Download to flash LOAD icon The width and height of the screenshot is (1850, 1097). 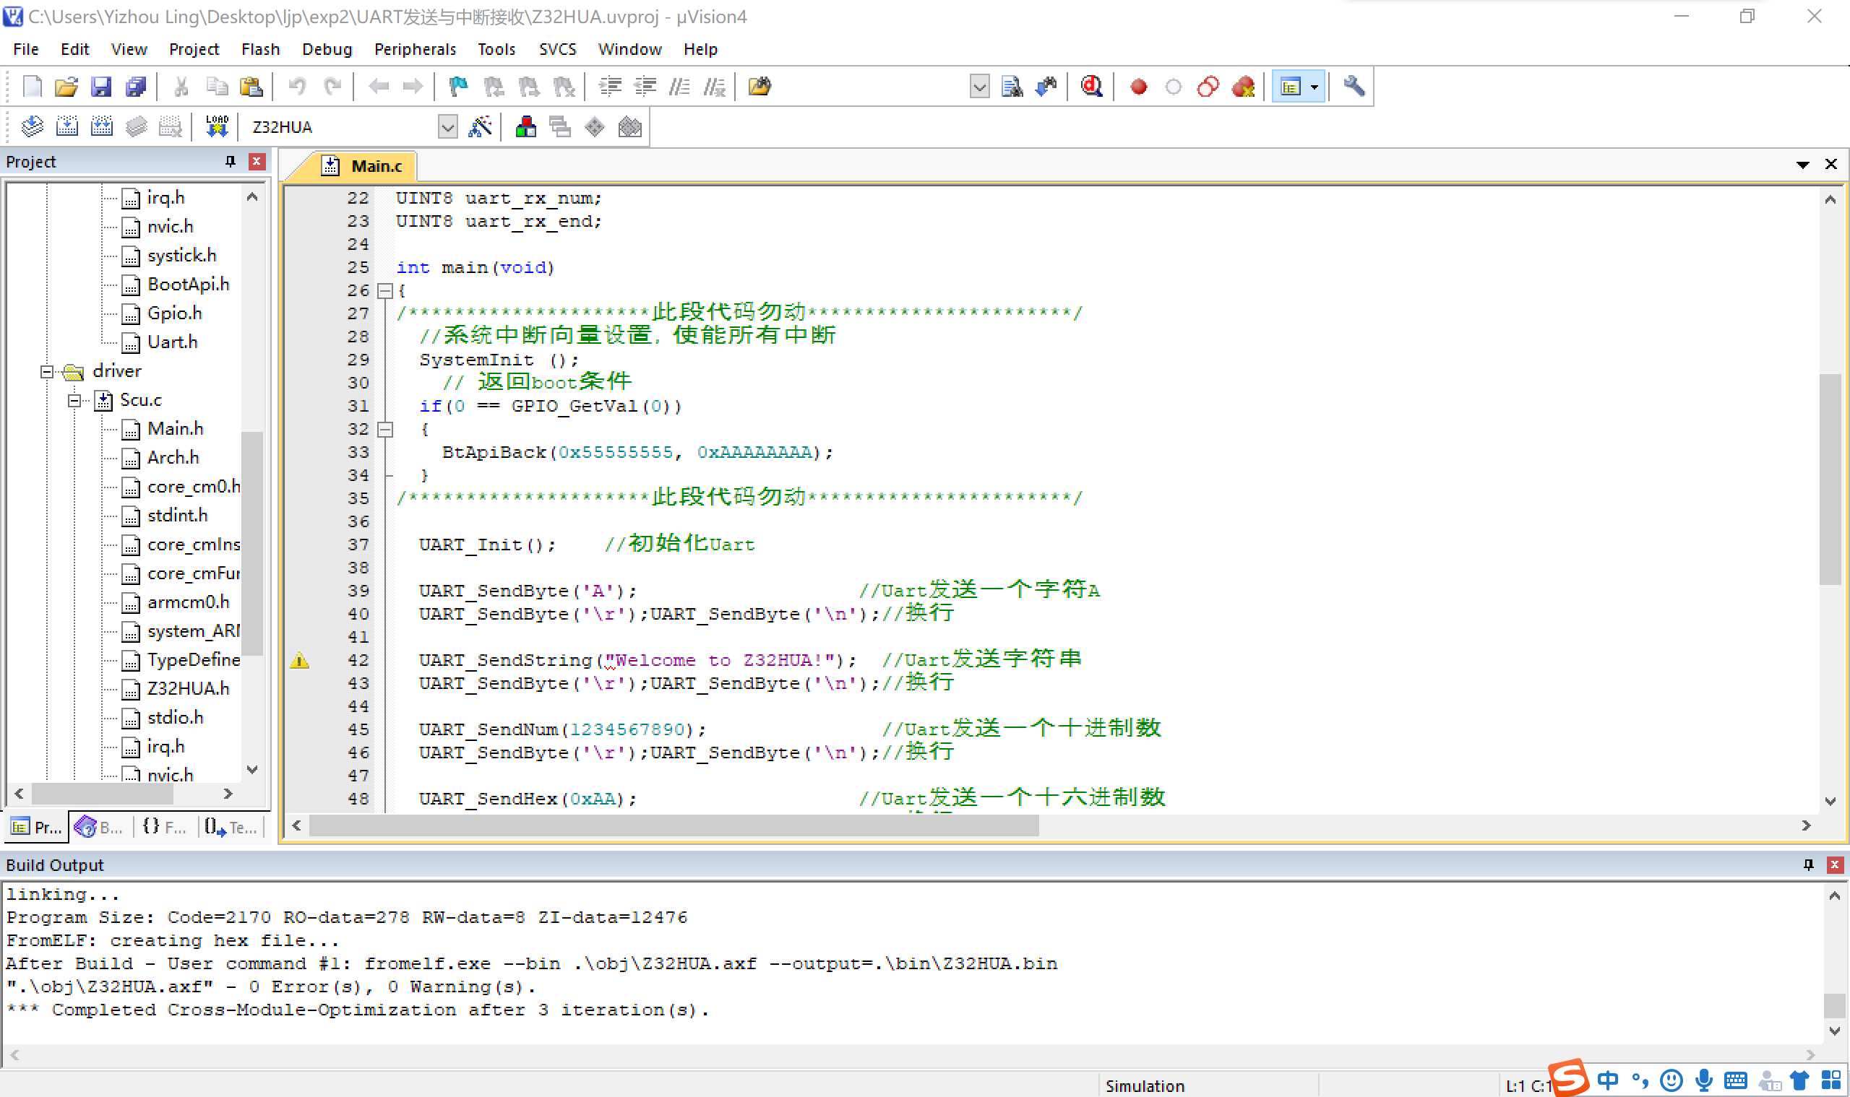217,126
